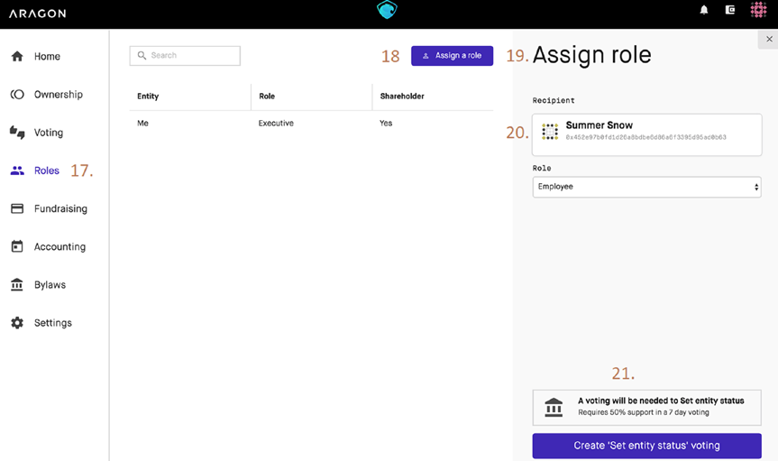Image resolution: width=778 pixels, height=461 pixels.
Task: Click the notification bell icon
Action: tap(704, 11)
